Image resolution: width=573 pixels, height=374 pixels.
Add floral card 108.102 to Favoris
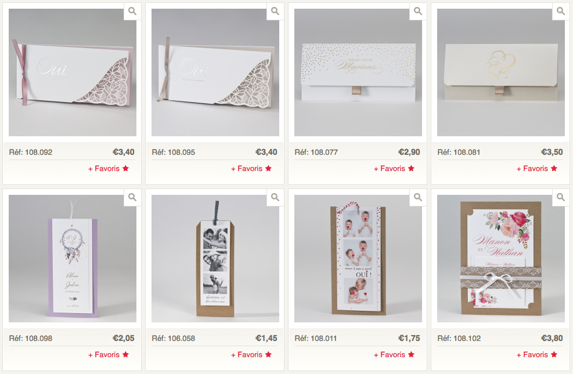pos(537,355)
